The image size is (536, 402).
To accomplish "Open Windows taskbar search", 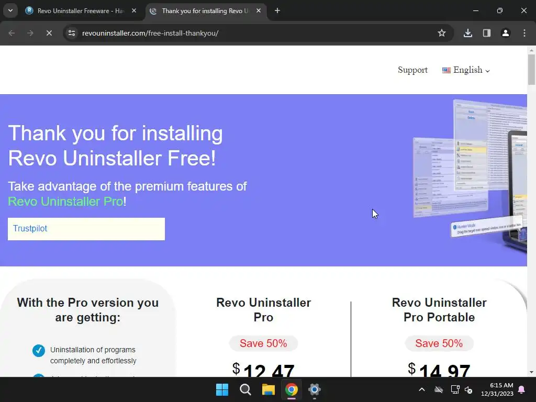I will (x=245, y=389).
